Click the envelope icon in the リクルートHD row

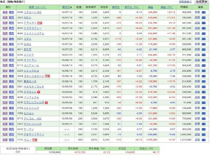tap(203, 13)
